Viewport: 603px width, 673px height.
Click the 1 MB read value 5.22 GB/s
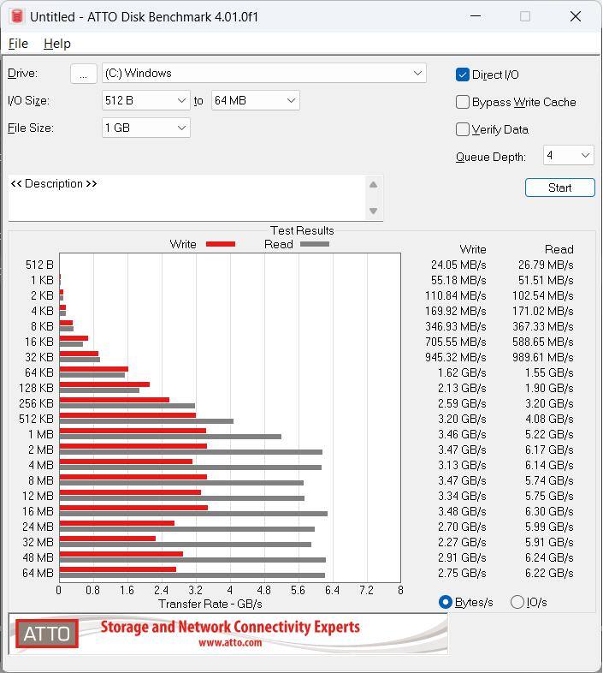pos(549,435)
